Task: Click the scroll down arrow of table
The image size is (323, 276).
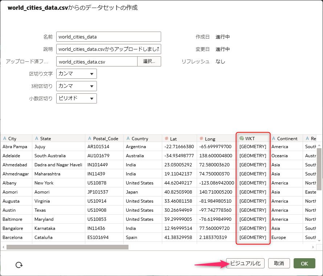Action: [x=319, y=240]
